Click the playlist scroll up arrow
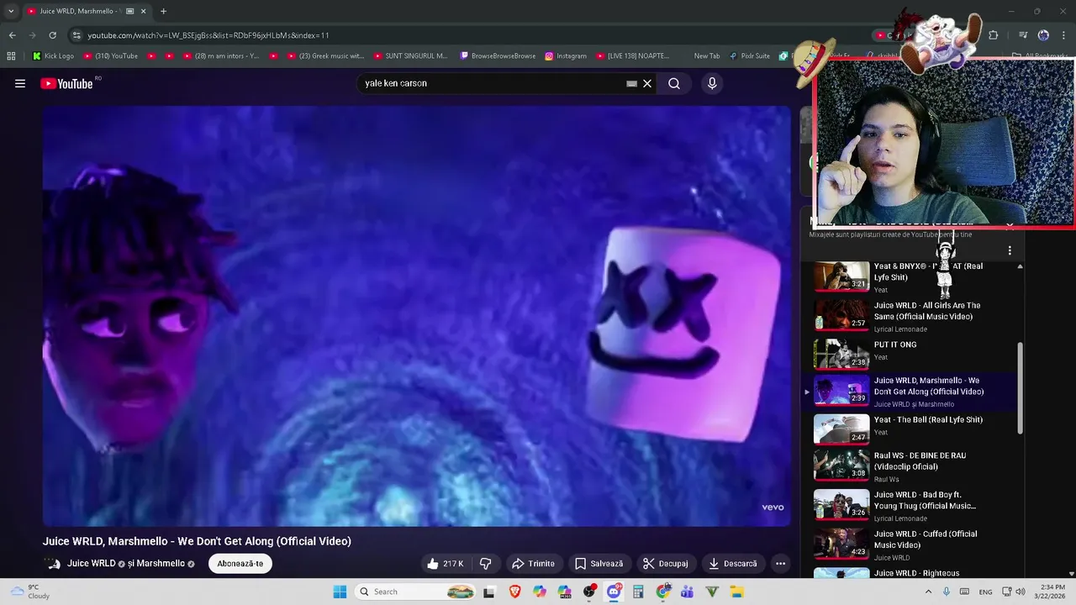1076x605 pixels. (1021, 266)
